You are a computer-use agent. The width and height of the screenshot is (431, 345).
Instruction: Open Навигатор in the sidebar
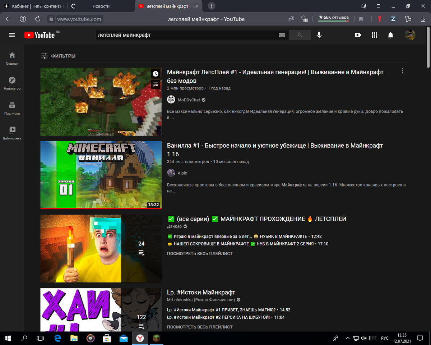[x=12, y=83]
